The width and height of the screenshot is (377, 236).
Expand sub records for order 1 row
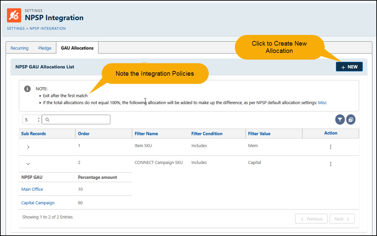click(x=28, y=147)
